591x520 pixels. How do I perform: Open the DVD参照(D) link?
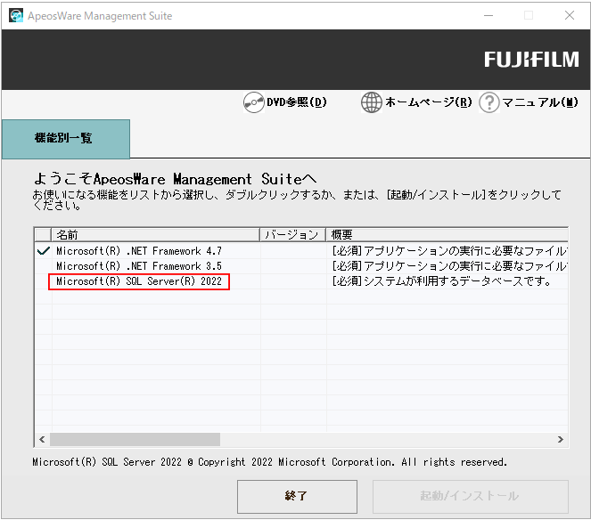pos(297,102)
